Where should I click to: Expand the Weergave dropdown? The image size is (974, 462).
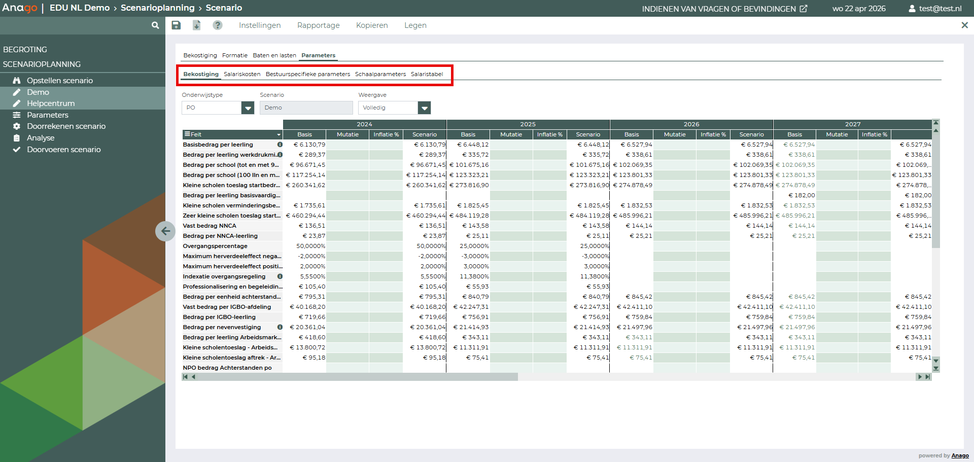[424, 108]
